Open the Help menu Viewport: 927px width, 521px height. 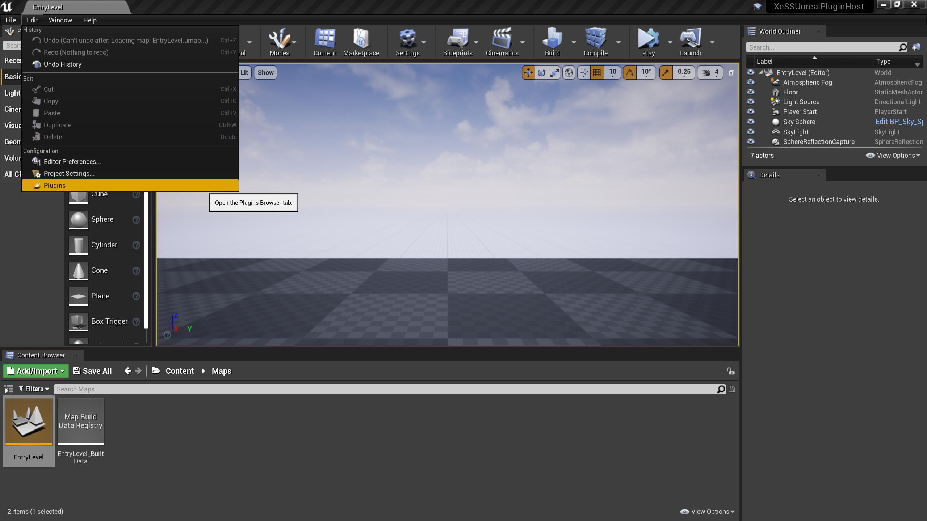click(x=89, y=20)
